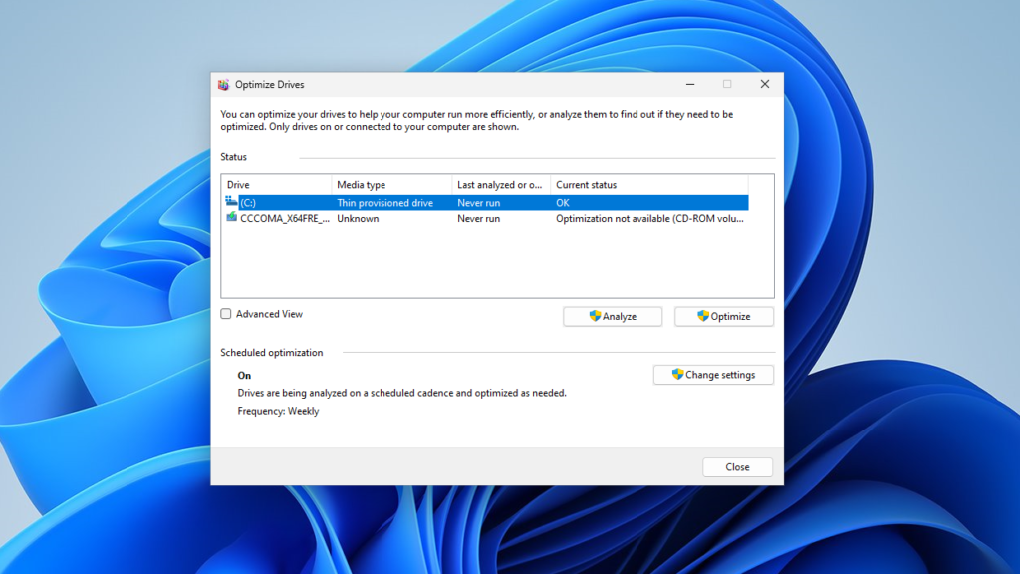This screenshot has height=574, width=1020.
Task: Click 'Never run' in the CCCOMA_X64FRE row
Action: 479,218
